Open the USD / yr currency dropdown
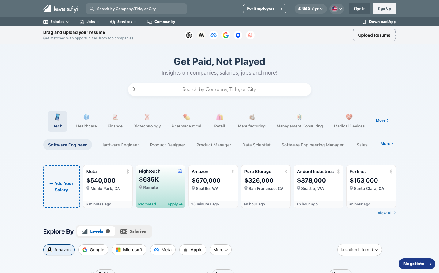Image resolution: width=439 pixels, height=273 pixels. pyautogui.click(x=311, y=9)
